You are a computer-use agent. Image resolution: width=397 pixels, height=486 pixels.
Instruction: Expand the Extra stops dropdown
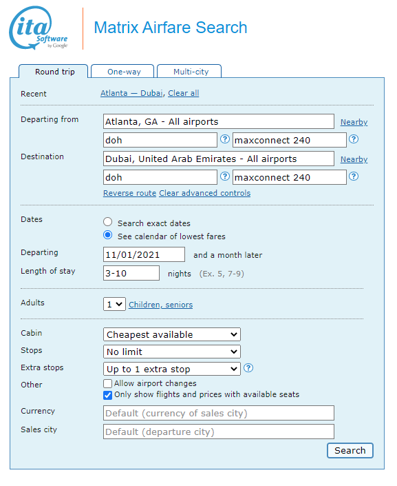point(172,369)
